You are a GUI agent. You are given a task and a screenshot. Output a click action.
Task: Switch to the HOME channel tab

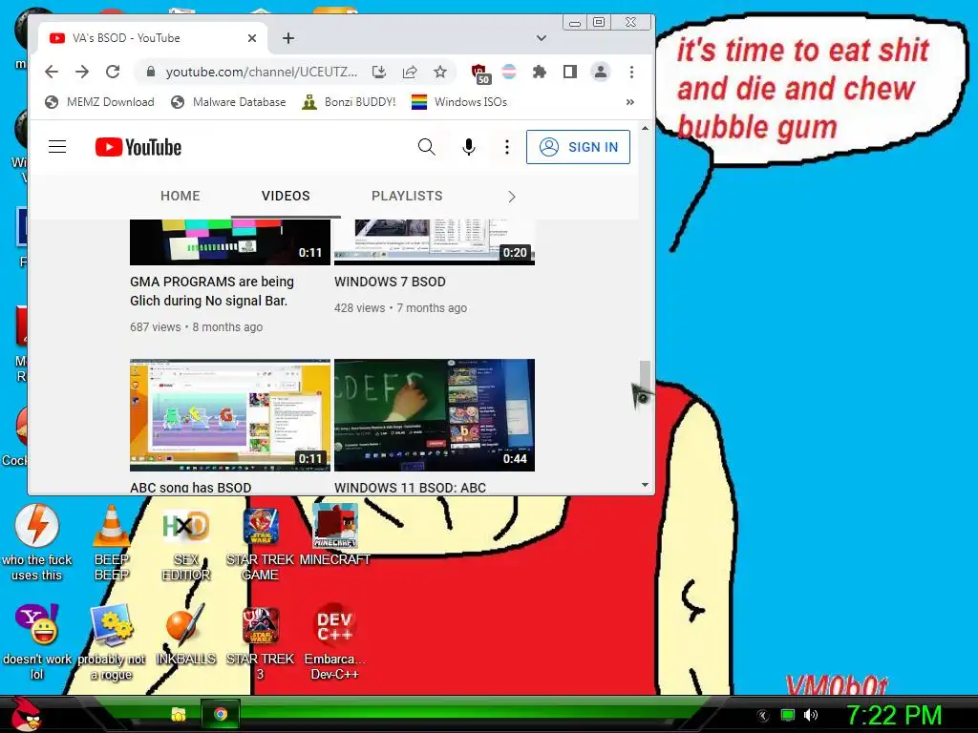pos(181,196)
